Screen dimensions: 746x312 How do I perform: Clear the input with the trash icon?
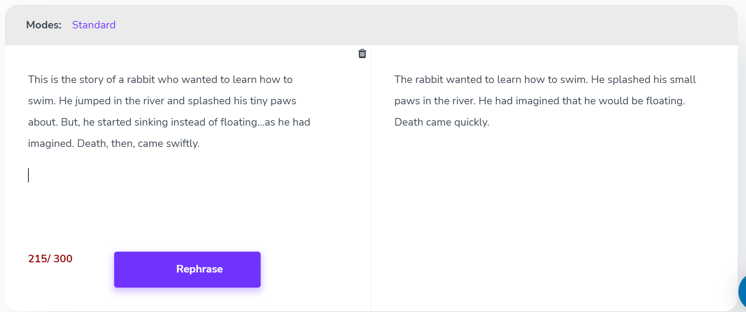coord(362,54)
